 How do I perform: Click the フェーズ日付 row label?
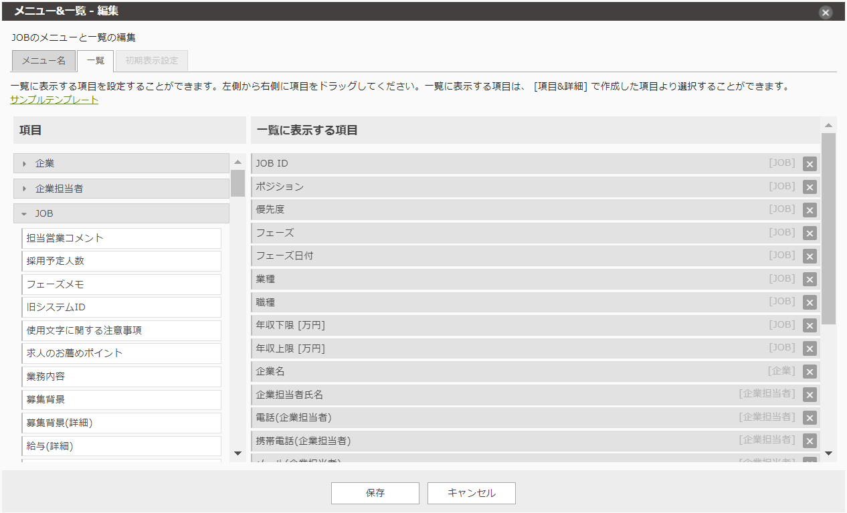(x=284, y=255)
